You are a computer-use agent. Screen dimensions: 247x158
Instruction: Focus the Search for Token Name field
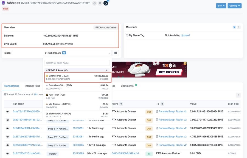tap(77, 63)
